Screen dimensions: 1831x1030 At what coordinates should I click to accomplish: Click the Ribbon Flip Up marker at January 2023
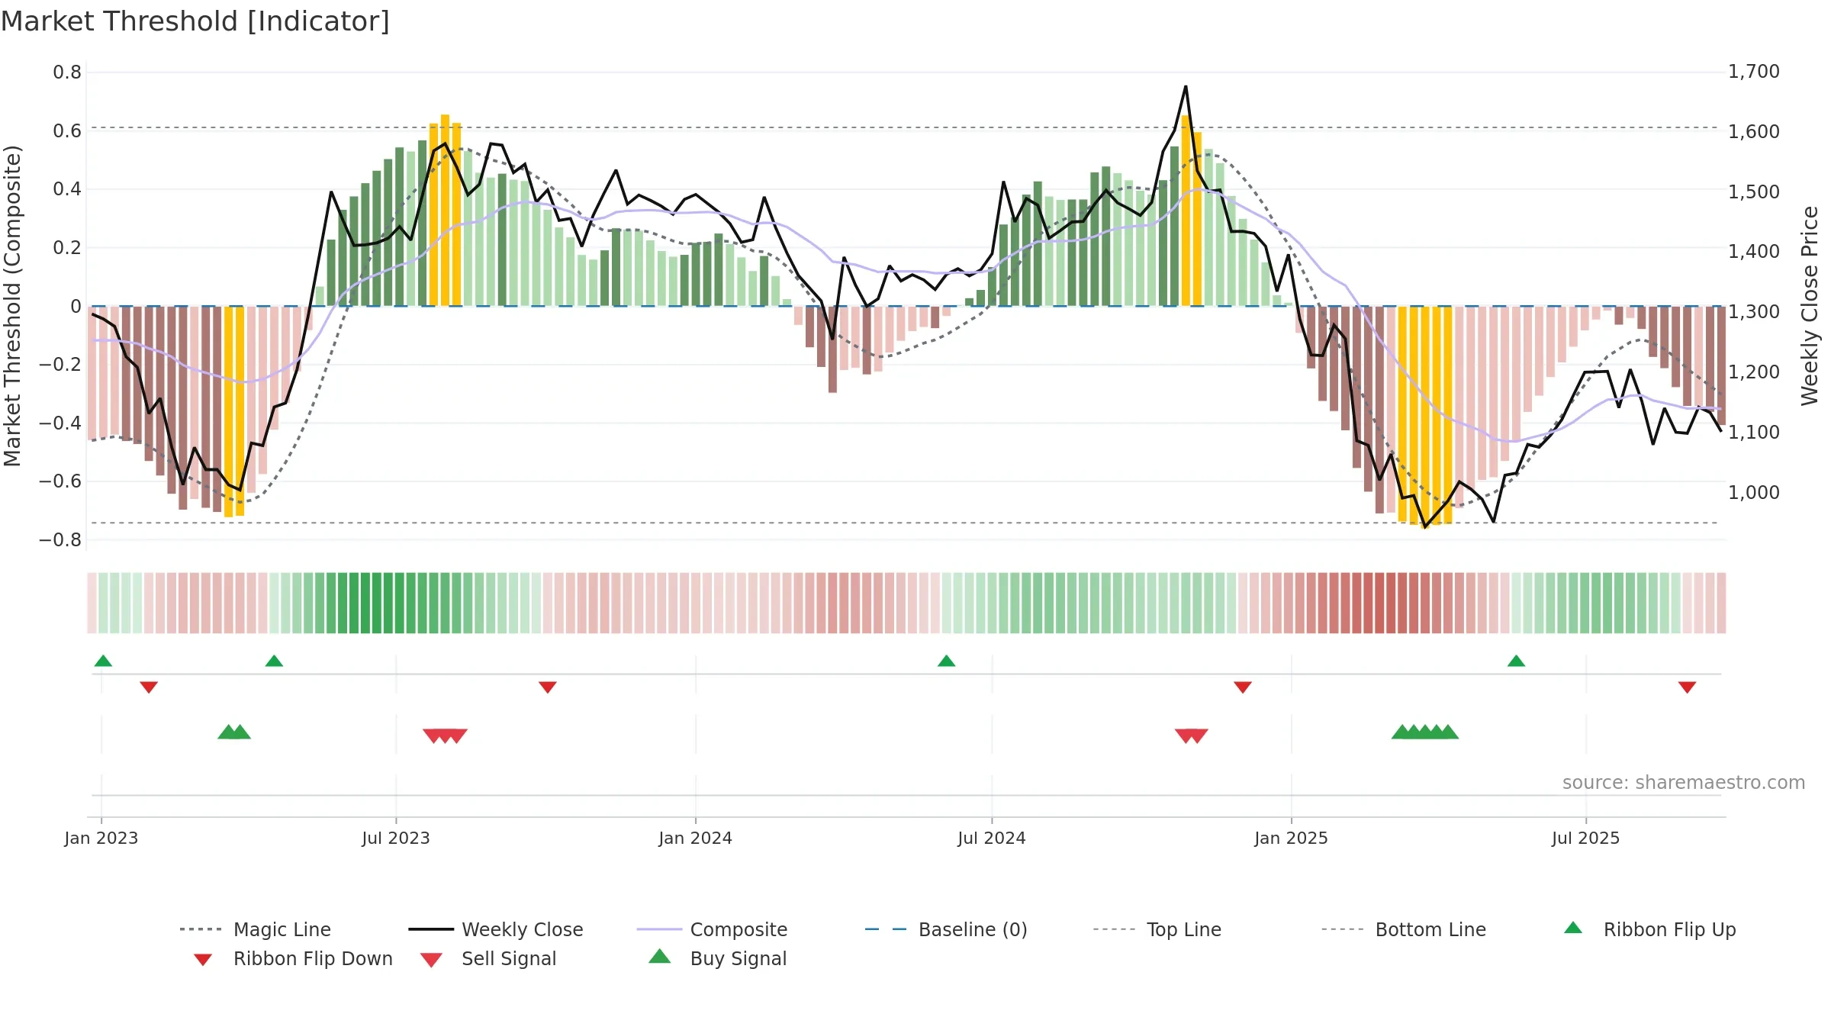coord(103,661)
